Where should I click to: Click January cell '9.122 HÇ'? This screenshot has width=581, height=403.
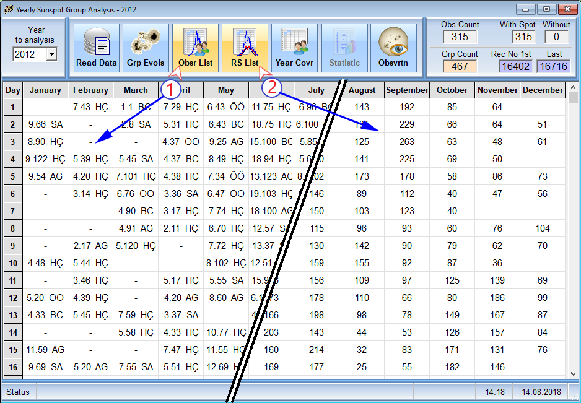[45, 159]
